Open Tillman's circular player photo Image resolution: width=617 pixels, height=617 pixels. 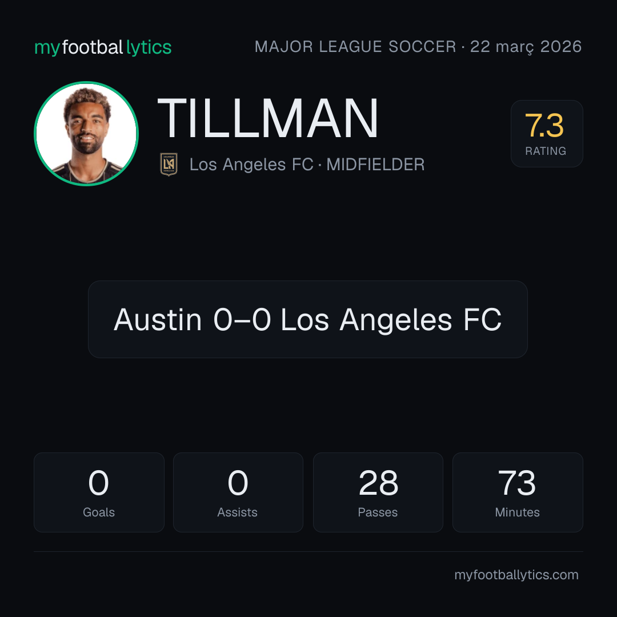click(x=86, y=133)
